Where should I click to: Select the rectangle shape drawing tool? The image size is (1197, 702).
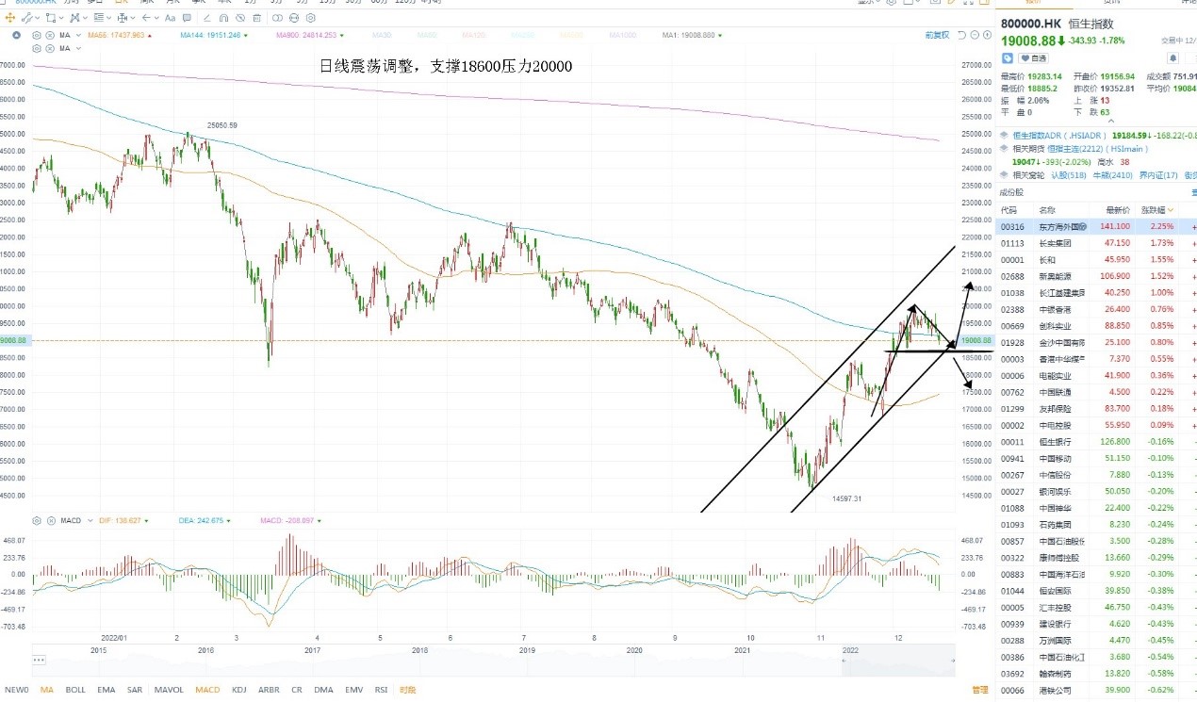click(x=51, y=18)
